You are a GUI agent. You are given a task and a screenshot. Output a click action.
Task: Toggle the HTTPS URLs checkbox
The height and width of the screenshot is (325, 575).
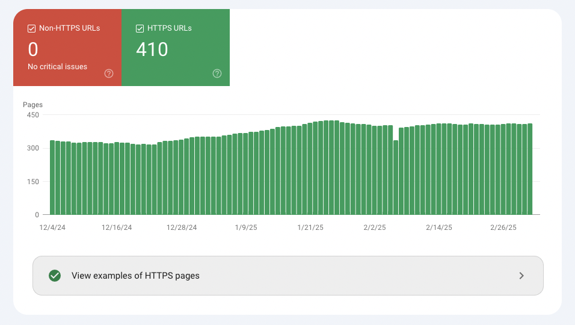point(140,28)
